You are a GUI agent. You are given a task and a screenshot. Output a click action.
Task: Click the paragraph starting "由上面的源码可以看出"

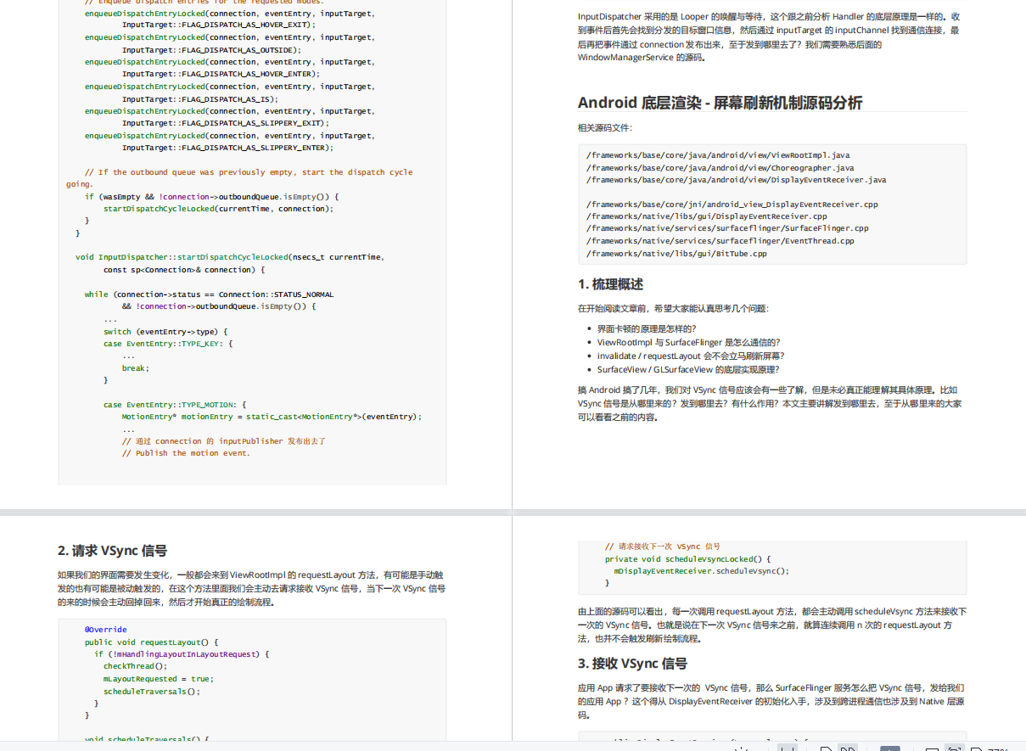click(x=771, y=625)
